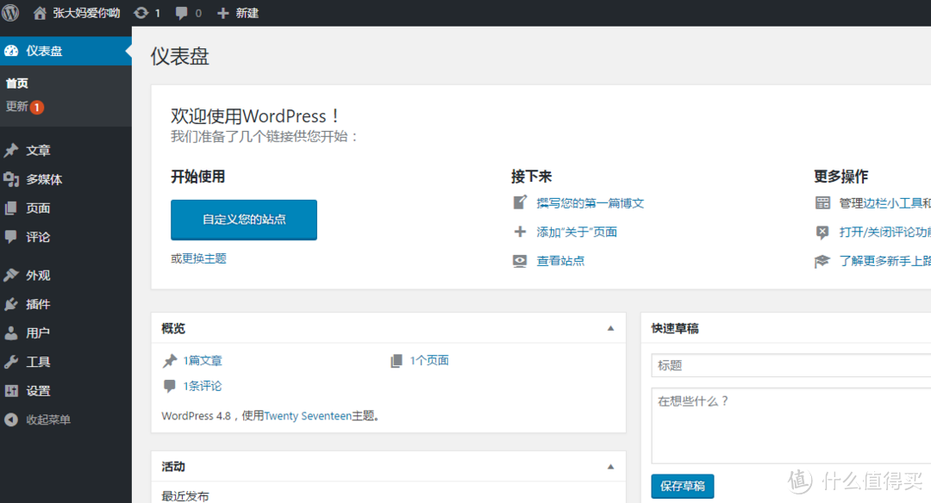Open the 了解更多新手上路 link

tap(884, 261)
